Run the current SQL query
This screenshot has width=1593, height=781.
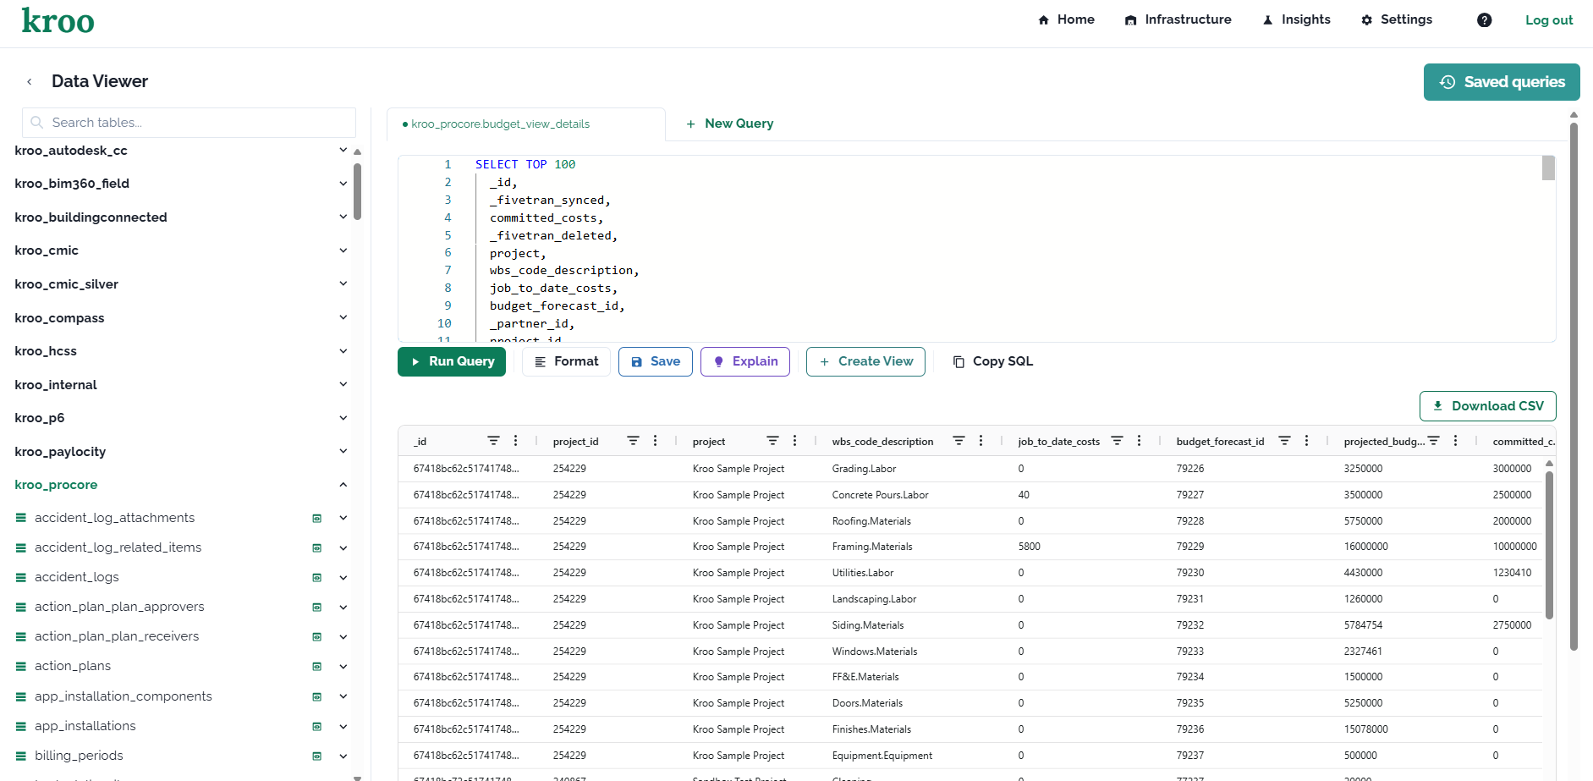coord(452,361)
